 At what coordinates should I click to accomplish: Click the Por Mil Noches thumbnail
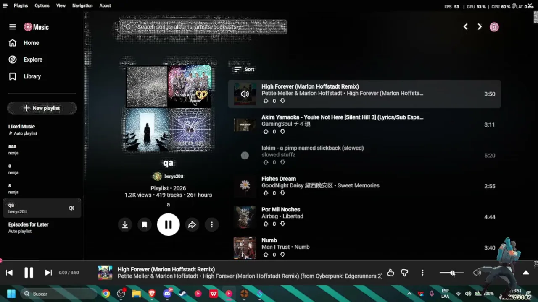(245, 217)
